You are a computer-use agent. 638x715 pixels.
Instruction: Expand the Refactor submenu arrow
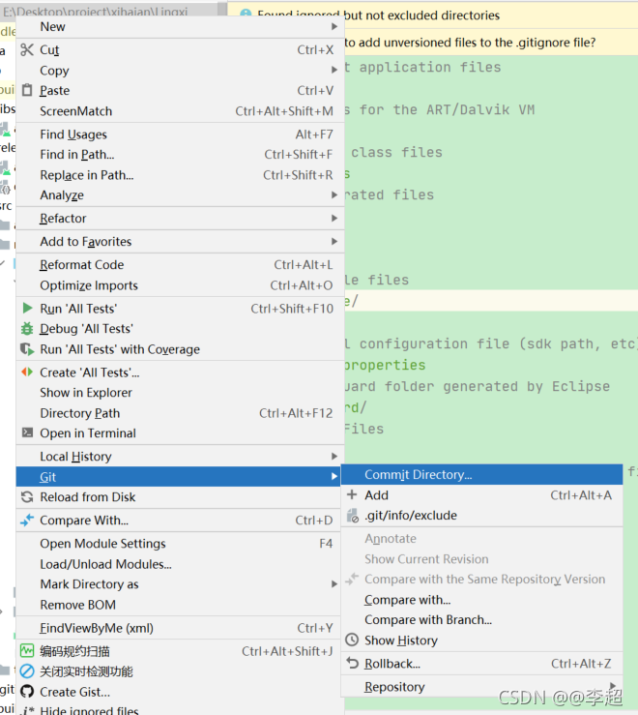pos(334,218)
